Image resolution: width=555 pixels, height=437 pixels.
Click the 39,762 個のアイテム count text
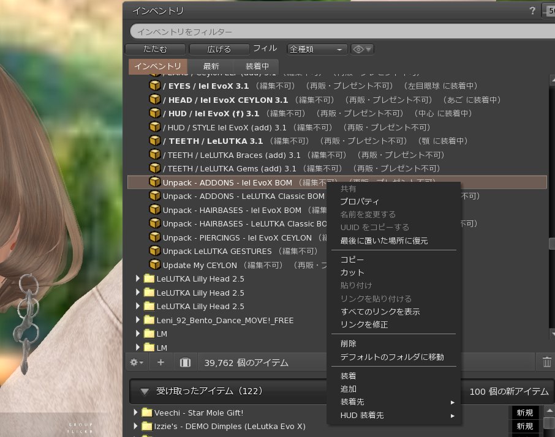[246, 363]
